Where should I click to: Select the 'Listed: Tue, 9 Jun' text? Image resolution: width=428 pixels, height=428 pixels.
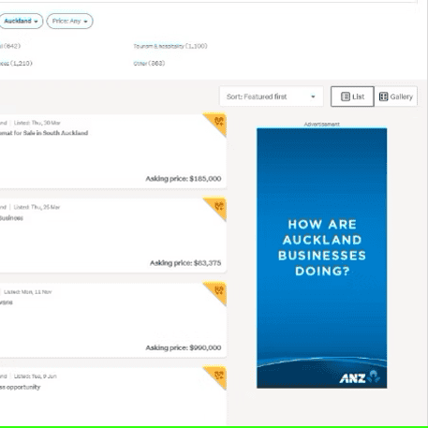click(36, 376)
